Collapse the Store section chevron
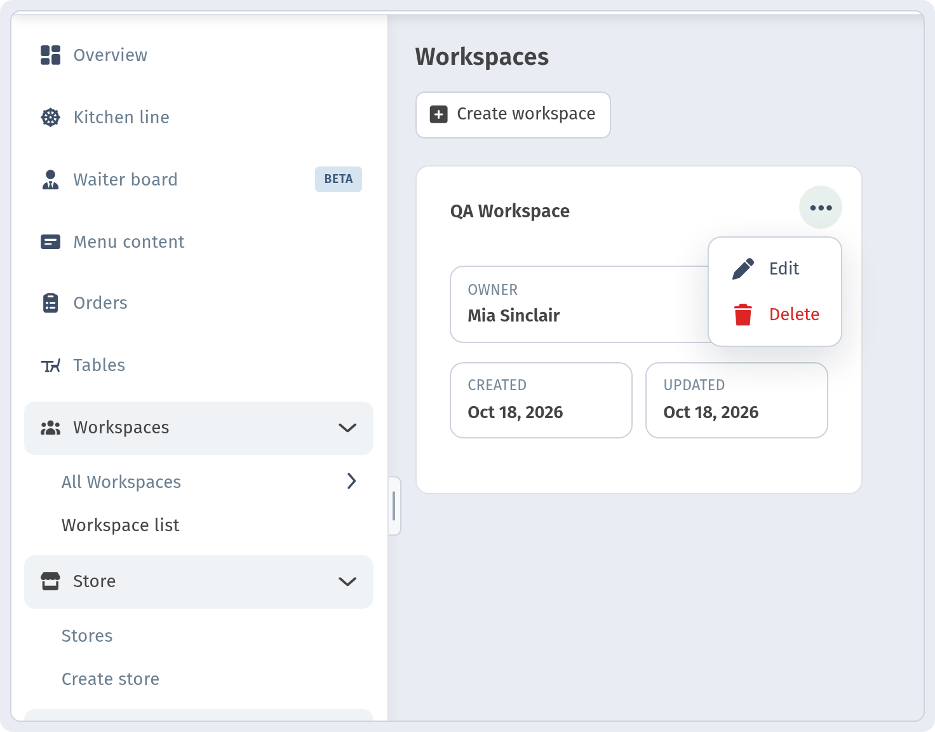Screen dimensions: 935x732 pos(347,581)
